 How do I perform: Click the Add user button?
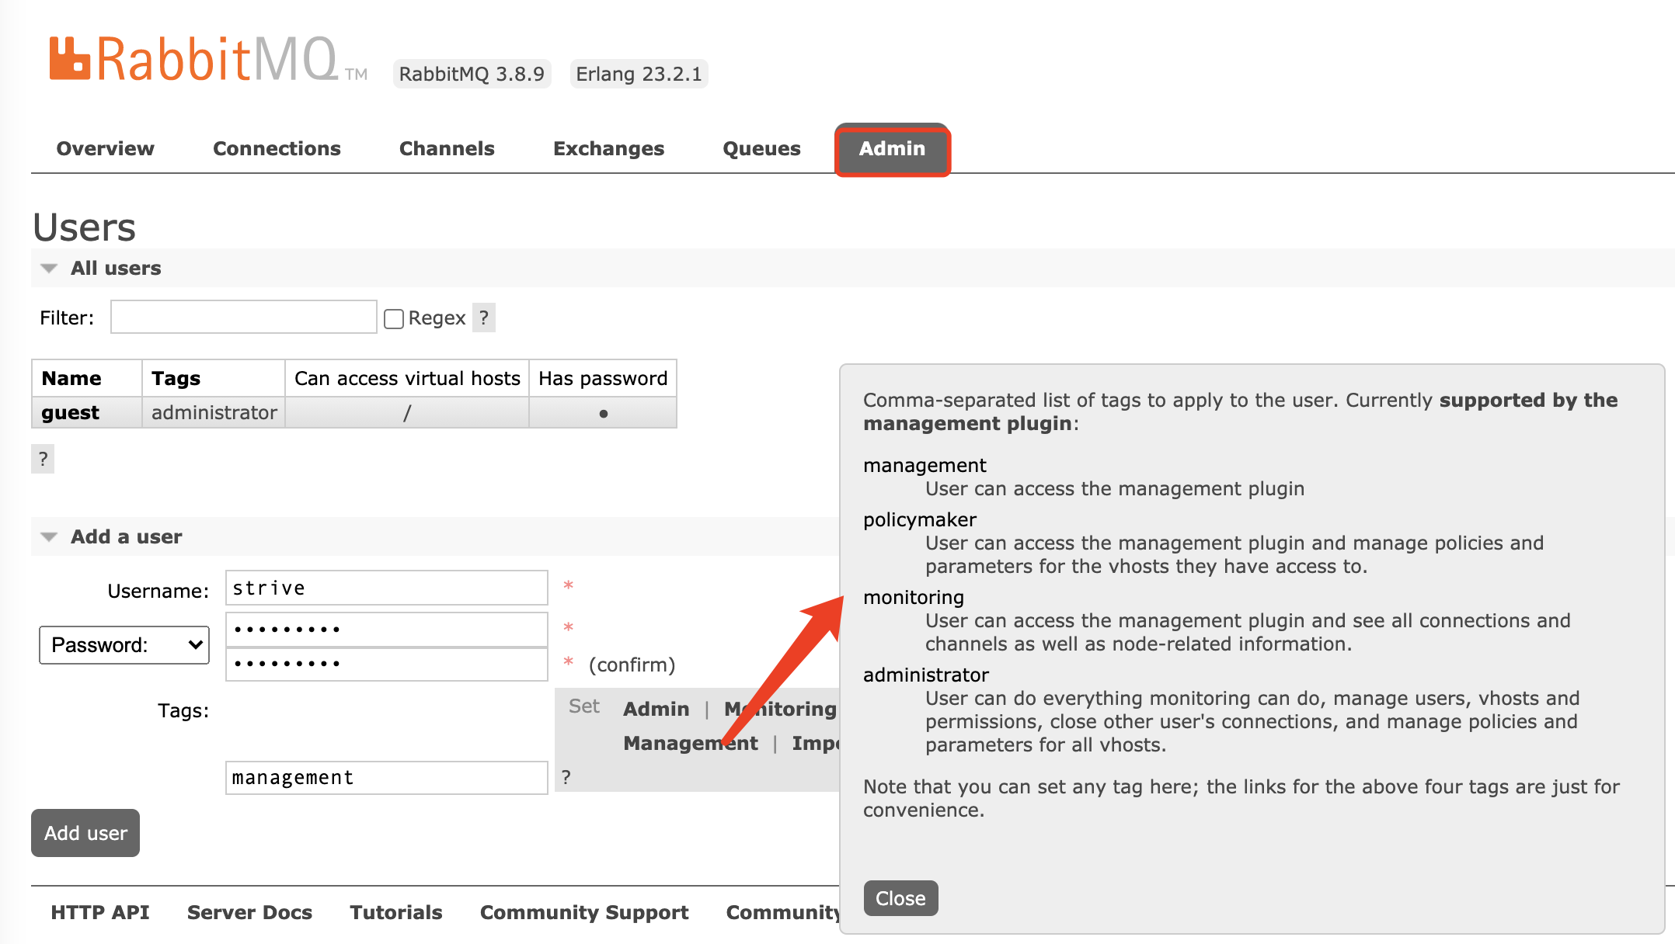85,833
